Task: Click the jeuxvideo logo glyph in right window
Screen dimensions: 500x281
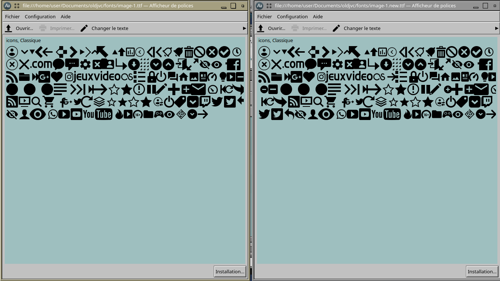Action: (350, 76)
